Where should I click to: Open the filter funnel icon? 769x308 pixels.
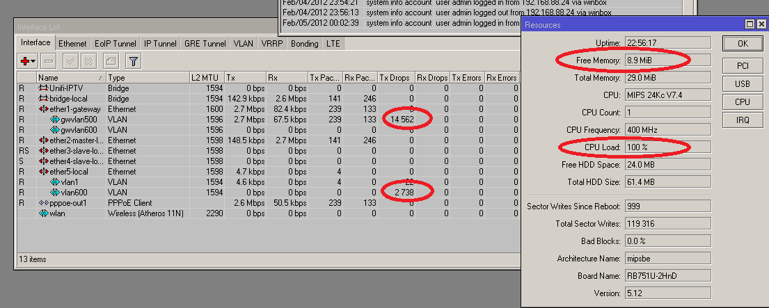tap(134, 61)
